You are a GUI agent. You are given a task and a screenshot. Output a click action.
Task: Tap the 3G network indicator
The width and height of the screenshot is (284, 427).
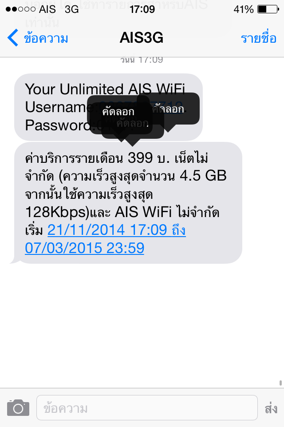click(x=72, y=9)
